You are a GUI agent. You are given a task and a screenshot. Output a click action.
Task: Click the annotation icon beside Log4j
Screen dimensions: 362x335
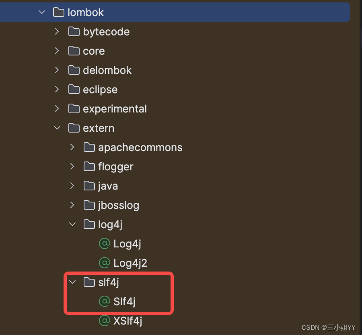pyautogui.click(x=104, y=243)
